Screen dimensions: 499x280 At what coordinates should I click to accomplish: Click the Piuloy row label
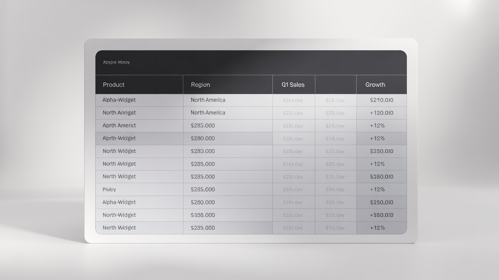109,189
